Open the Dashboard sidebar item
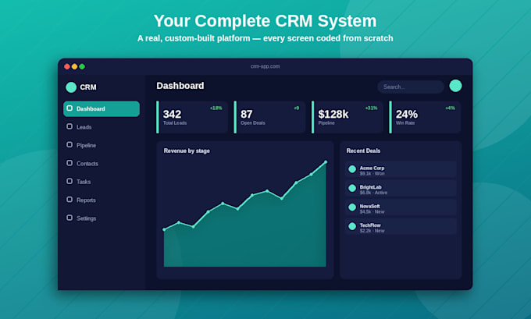This screenshot has height=319, width=531. coord(102,108)
